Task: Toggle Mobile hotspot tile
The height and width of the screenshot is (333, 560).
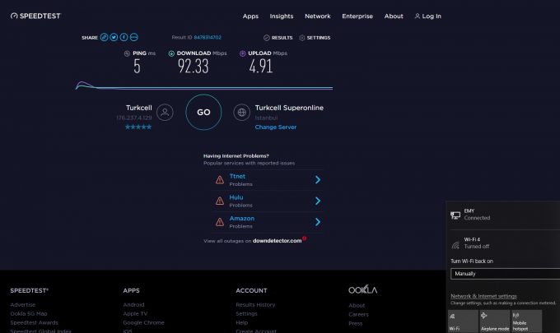Action: (x=525, y=321)
